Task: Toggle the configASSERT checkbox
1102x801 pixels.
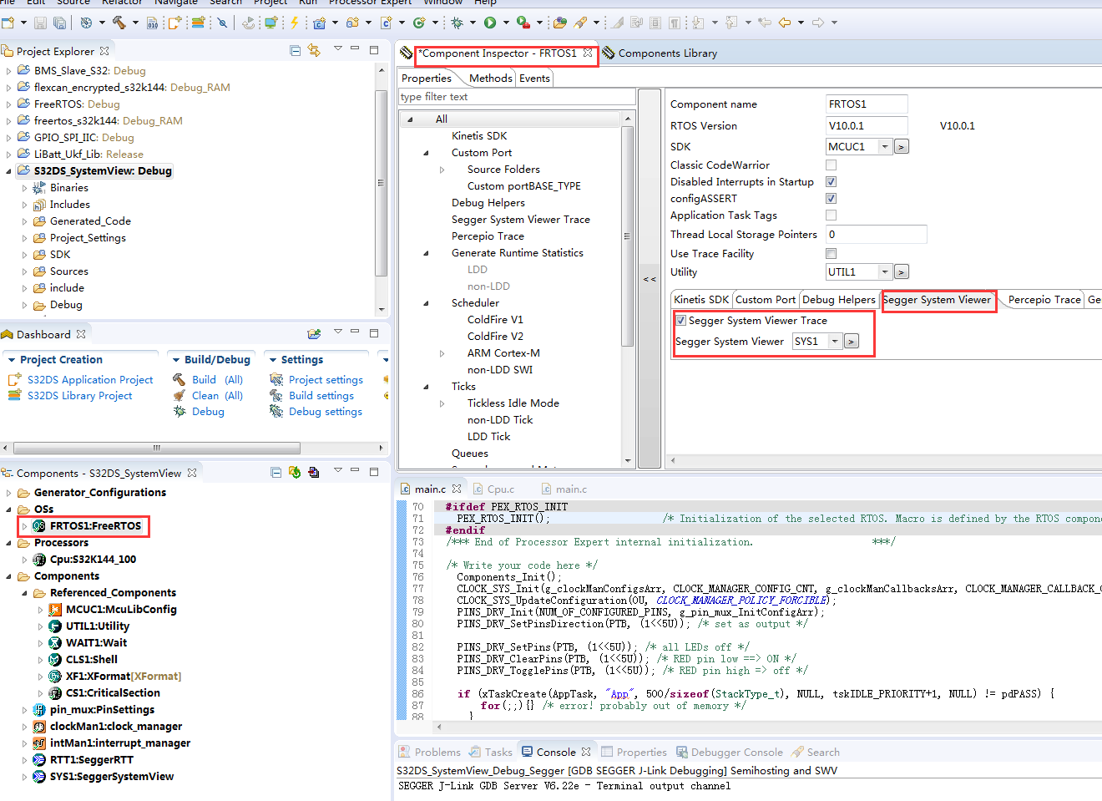Action: point(831,199)
